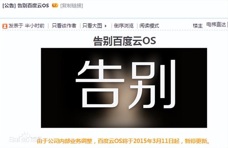Click the 半小时前 post timestamp
This screenshot has width=228, height=148.
[35, 26]
